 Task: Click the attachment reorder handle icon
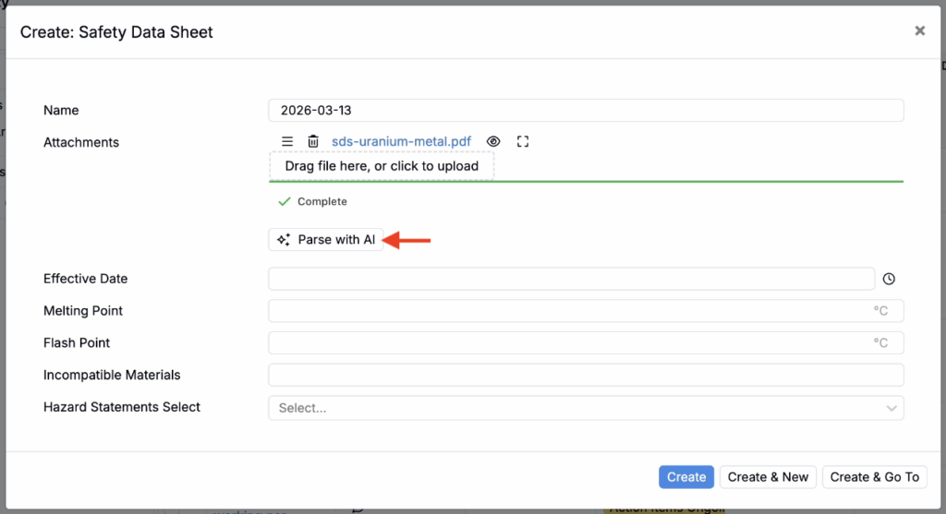click(x=287, y=141)
